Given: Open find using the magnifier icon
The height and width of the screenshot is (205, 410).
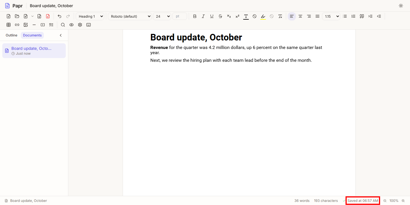Looking at the screenshot, I should click(63, 25).
